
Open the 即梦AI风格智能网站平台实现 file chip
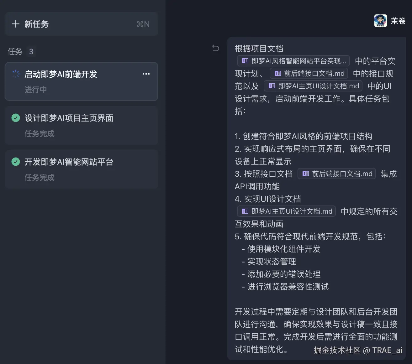[x=293, y=61]
